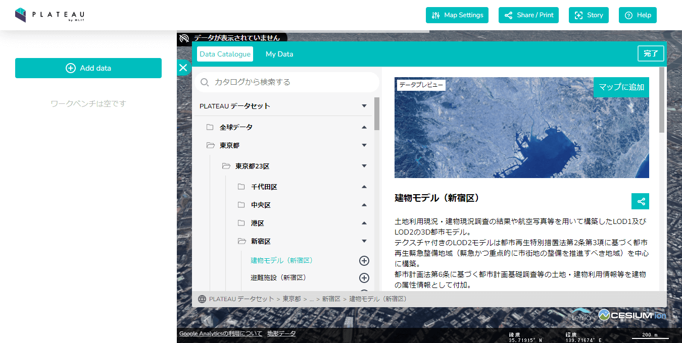Switch to the Data Catalogue tab
The image size is (682, 343).
(225, 54)
